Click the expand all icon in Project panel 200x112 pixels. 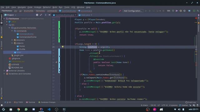click(x=41, y=15)
